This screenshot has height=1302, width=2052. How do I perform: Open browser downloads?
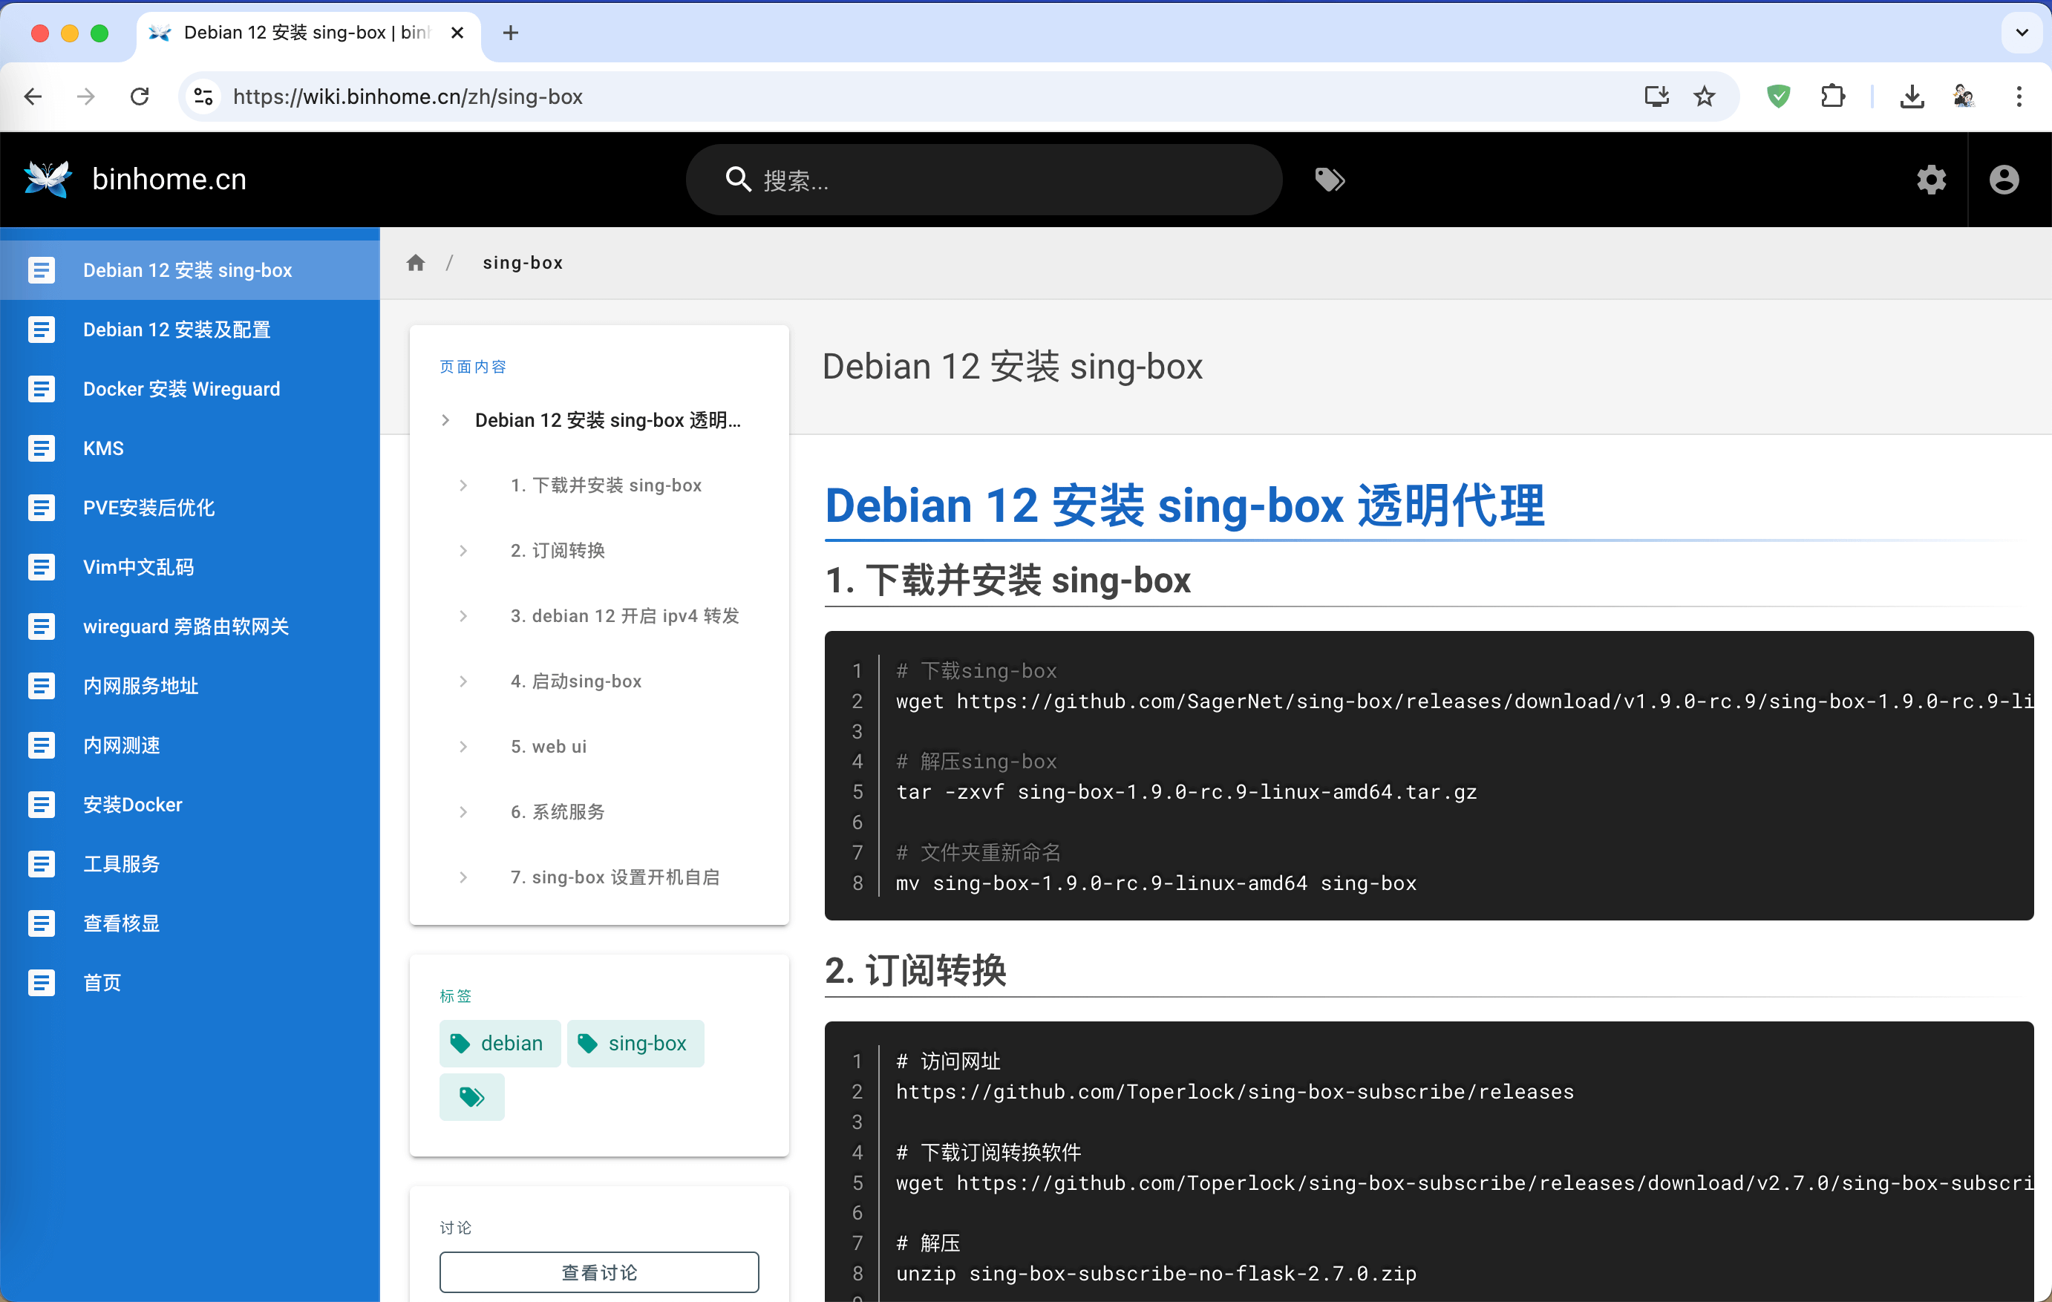[x=1912, y=96]
